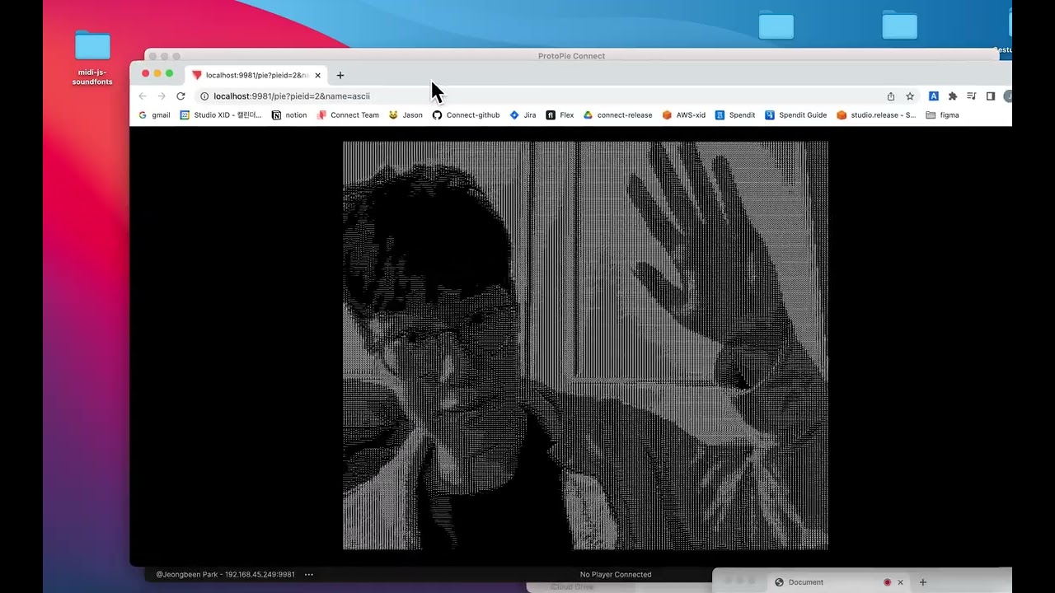Image resolution: width=1055 pixels, height=593 pixels.
Task: Click the browser forward arrow
Action: [162, 96]
